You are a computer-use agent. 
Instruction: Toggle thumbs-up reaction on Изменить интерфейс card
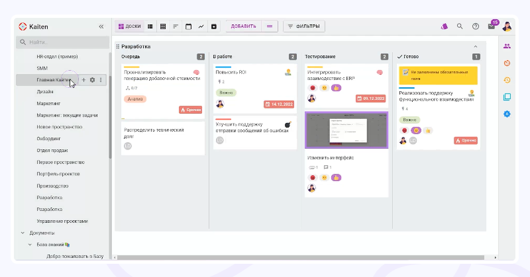coord(336,177)
